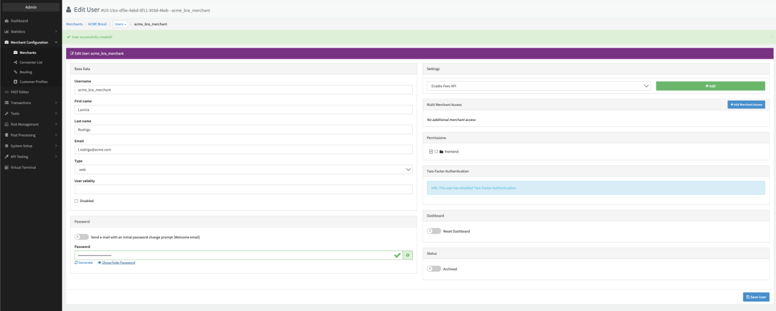Open the Users breadcrumb dropdown
The image size is (776, 311).
[x=121, y=24]
